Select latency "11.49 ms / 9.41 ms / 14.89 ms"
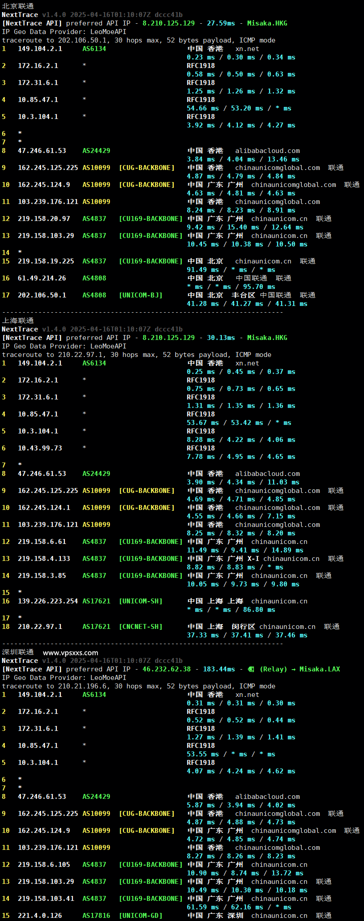Viewport: 364px width, 921px height. click(x=245, y=550)
